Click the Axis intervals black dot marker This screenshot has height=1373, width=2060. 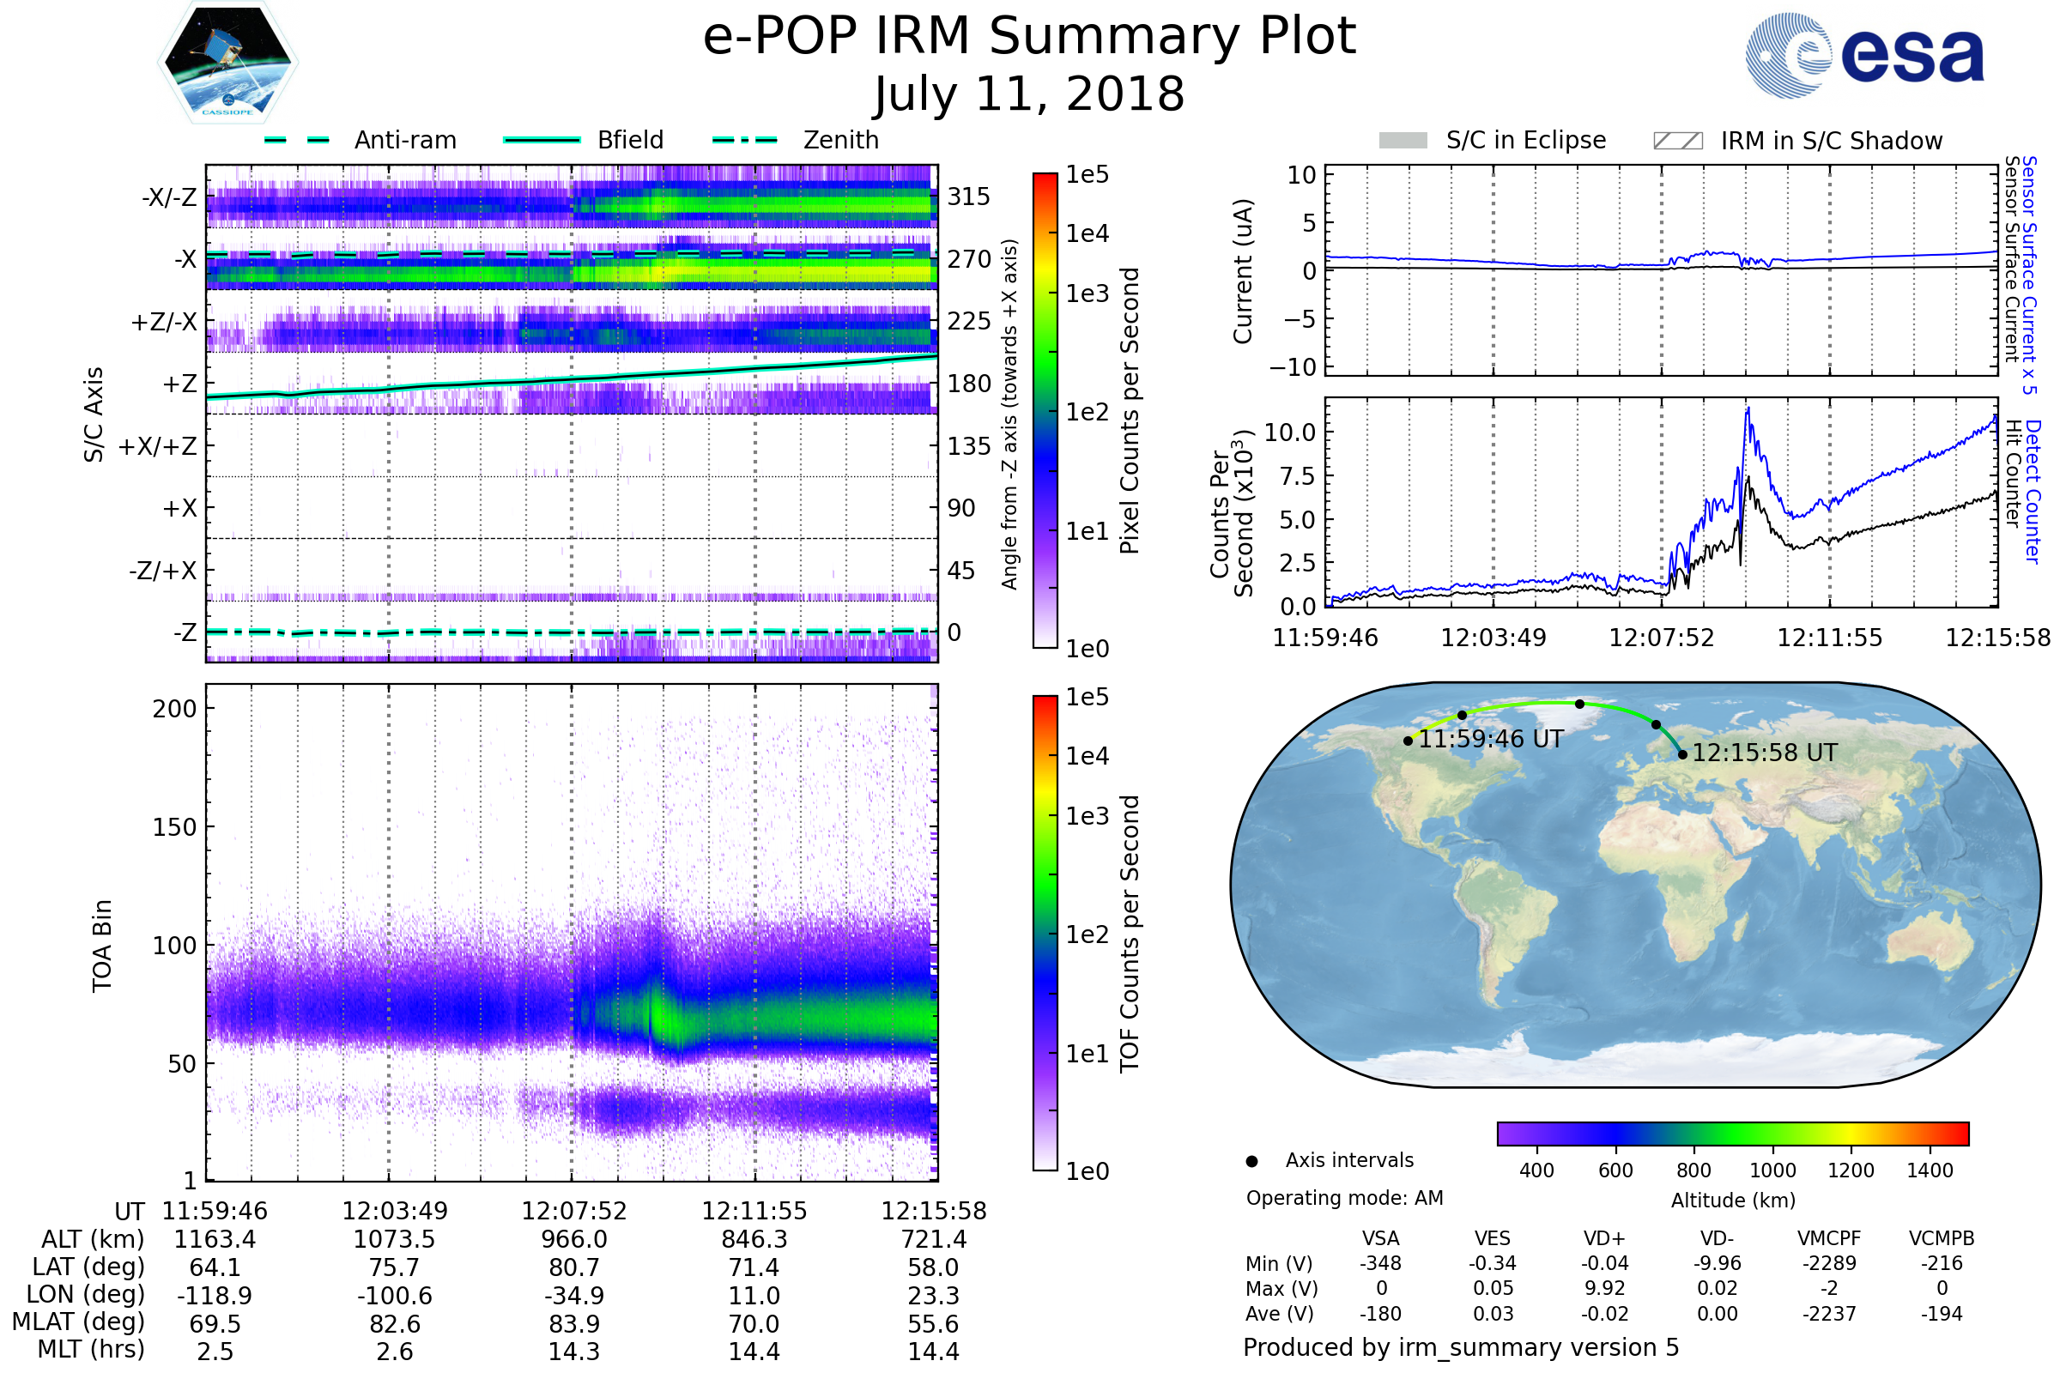(x=1251, y=1161)
